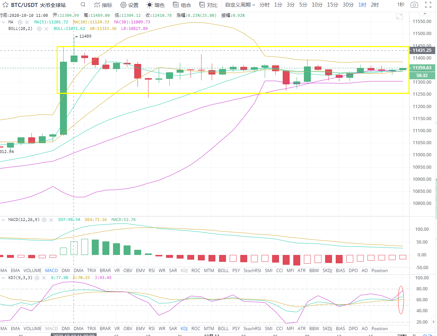Switch to the 15分 timeframe
The image size is (437, 336).
coord(332,5)
